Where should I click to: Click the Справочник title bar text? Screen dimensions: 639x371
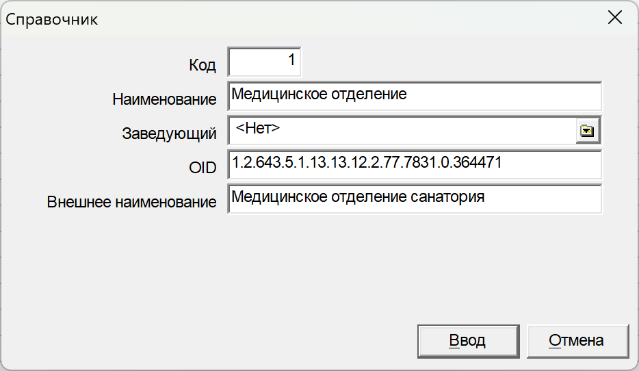coord(52,19)
